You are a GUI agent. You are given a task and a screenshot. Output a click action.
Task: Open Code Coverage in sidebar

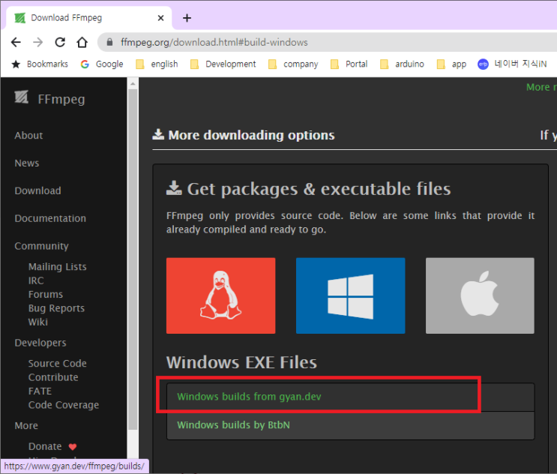pyautogui.click(x=64, y=405)
